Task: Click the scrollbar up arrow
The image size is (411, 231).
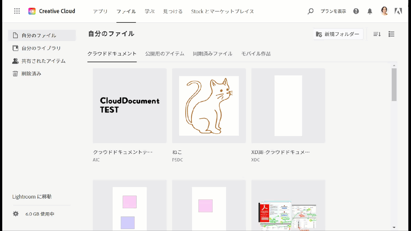Action: pyautogui.click(x=394, y=65)
